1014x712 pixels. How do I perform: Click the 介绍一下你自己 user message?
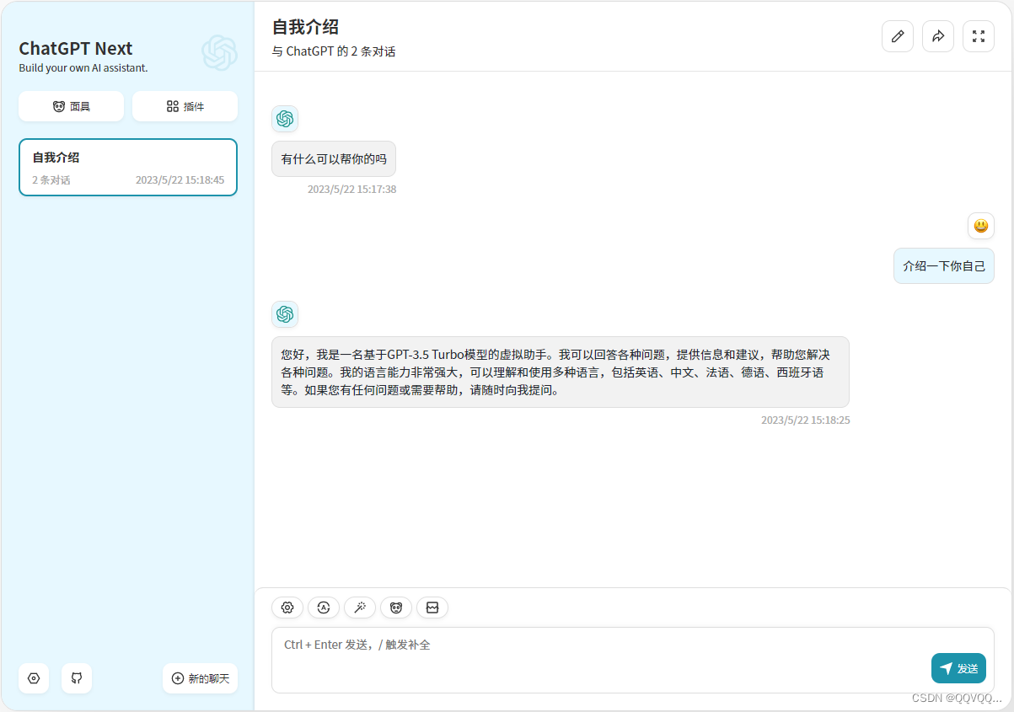coord(944,266)
